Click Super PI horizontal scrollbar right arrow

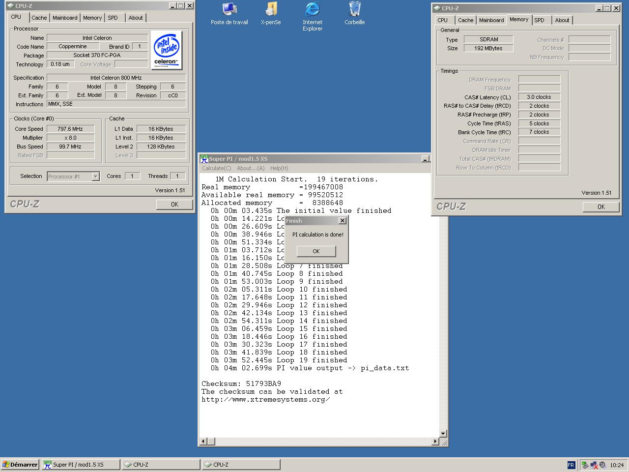click(435, 442)
